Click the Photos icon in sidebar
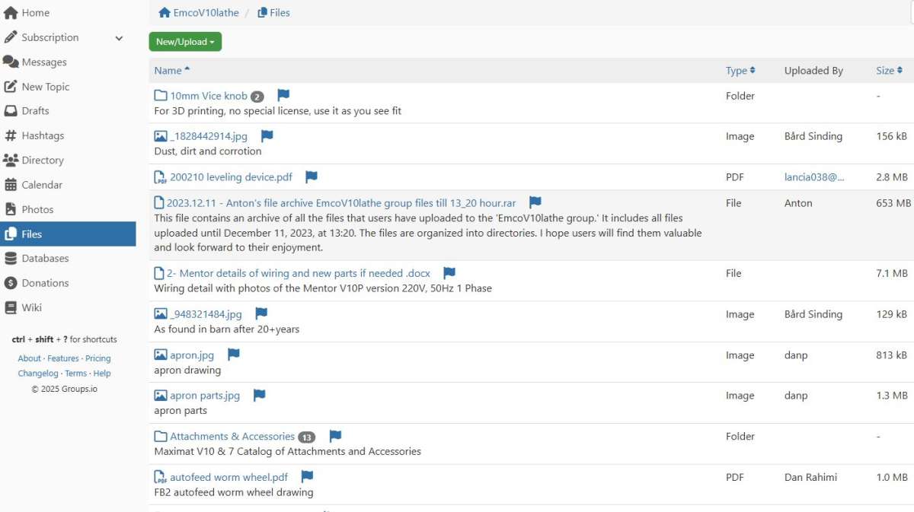This screenshot has width=914, height=512. point(11,209)
